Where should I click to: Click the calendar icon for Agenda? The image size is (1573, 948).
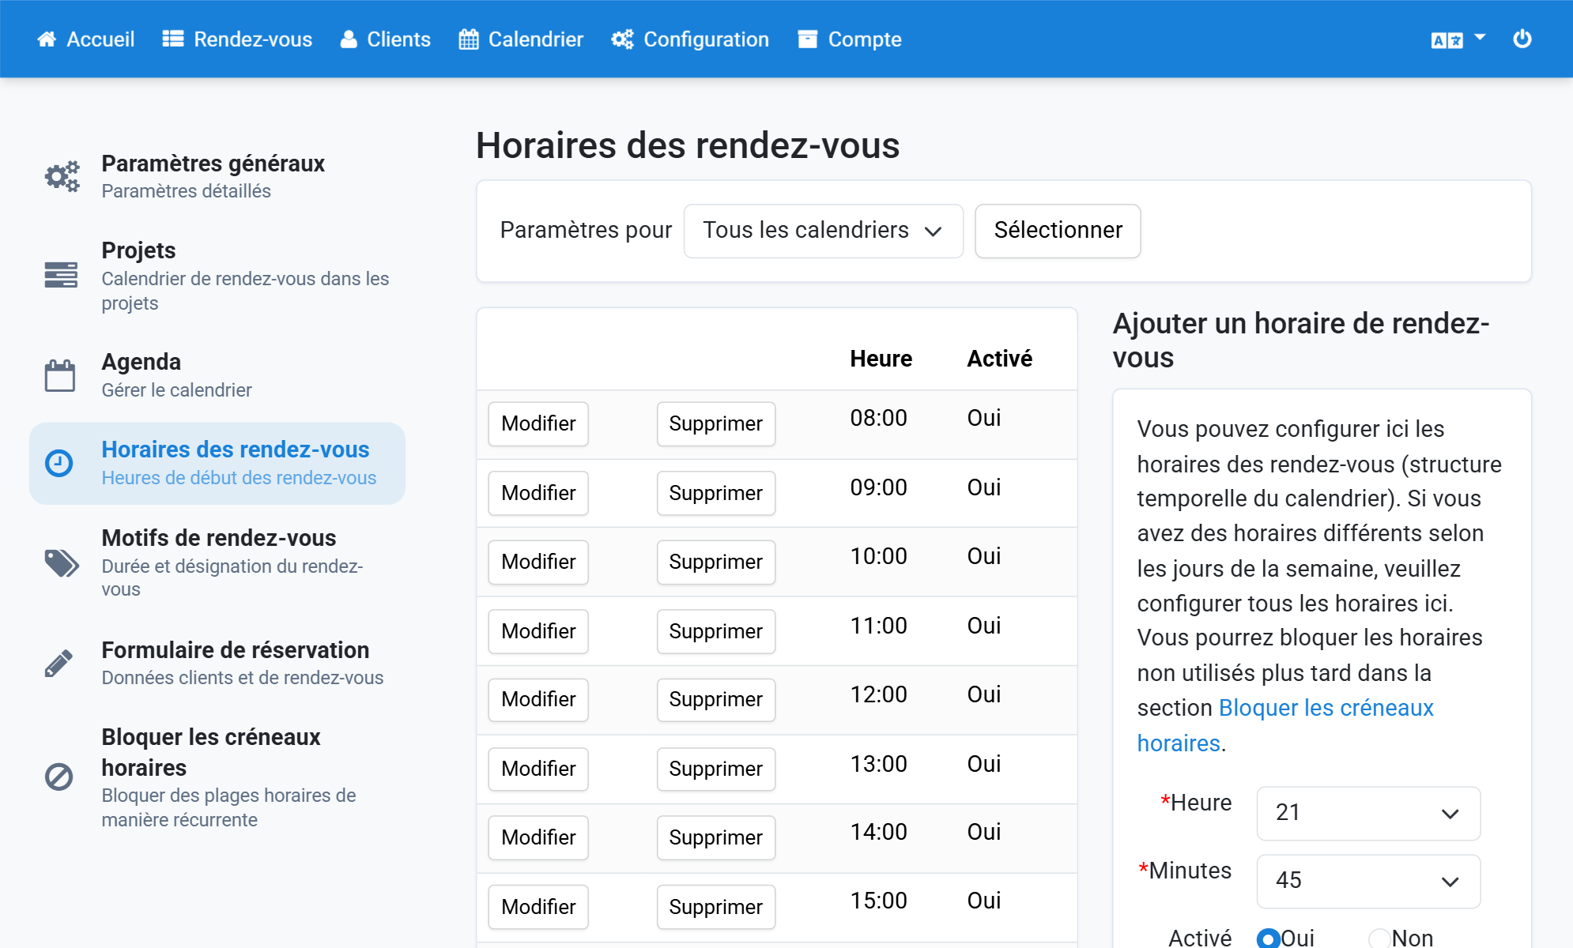[x=60, y=375]
